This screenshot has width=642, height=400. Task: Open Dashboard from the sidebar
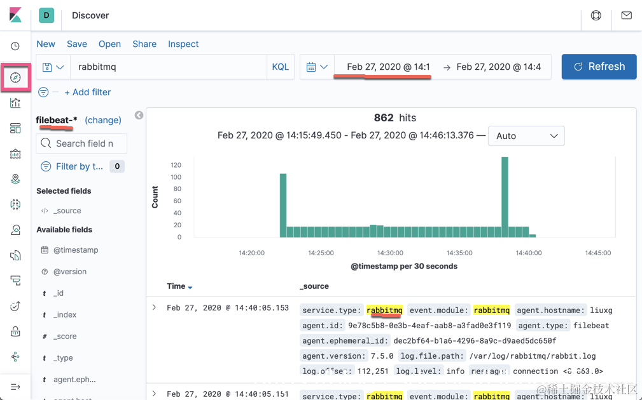pyautogui.click(x=15, y=128)
